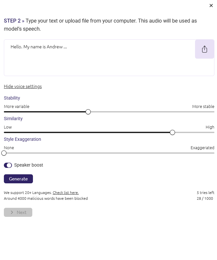Click the 'High' label under Similarity

[210, 127]
